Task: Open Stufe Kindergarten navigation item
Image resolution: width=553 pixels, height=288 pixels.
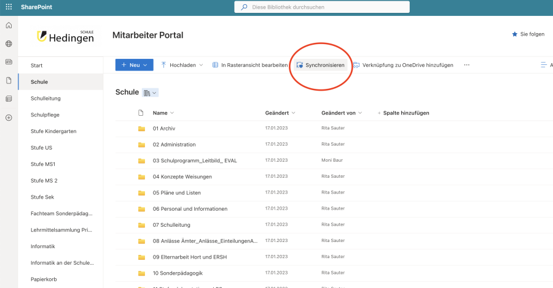Action: coord(53,131)
